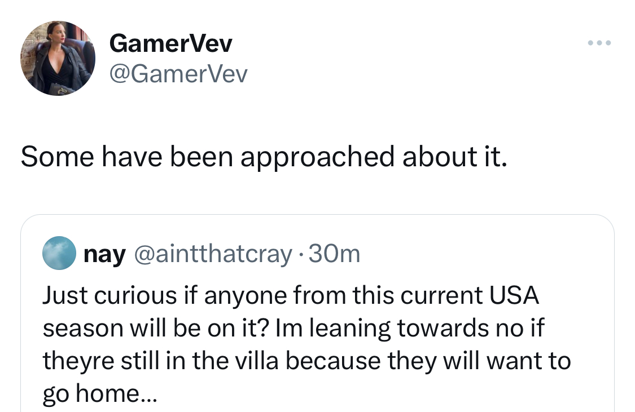
Task: Click the bold GamerVev display name
Action: tap(170, 43)
